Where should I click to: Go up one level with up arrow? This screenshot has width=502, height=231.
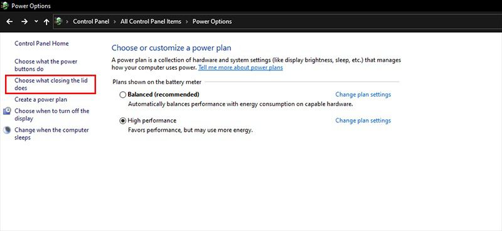click(x=46, y=21)
